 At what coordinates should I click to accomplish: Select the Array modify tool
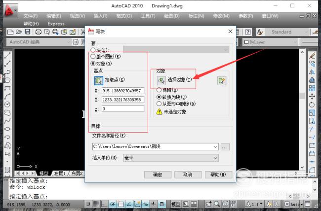click(312, 88)
